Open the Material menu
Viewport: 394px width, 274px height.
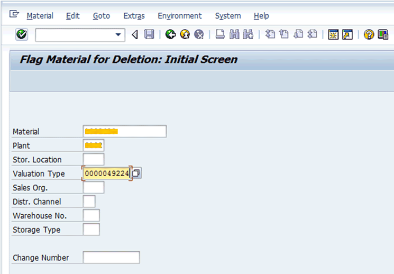(40, 16)
